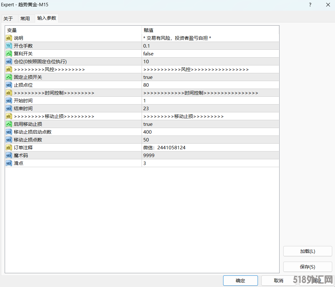
Task: Toggle the 复利开关 false value
Action: click(148, 54)
